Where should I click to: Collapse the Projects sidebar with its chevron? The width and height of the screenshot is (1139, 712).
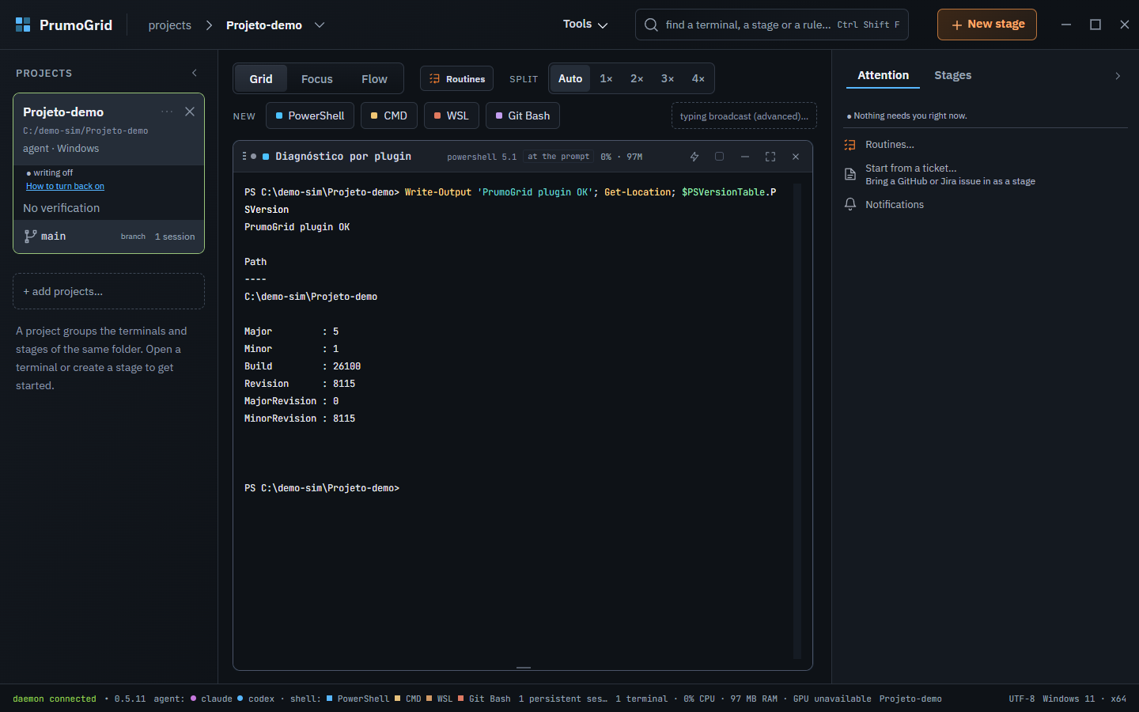[x=195, y=73]
